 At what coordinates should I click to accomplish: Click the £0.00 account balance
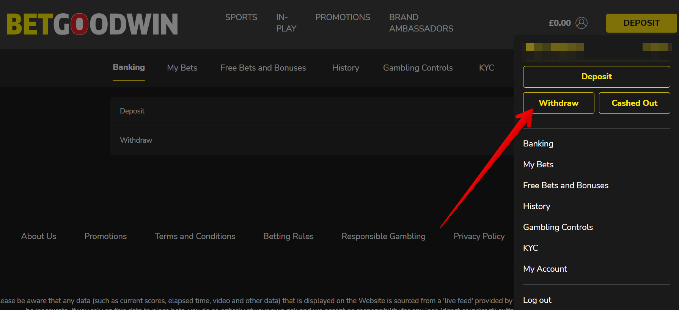(560, 23)
